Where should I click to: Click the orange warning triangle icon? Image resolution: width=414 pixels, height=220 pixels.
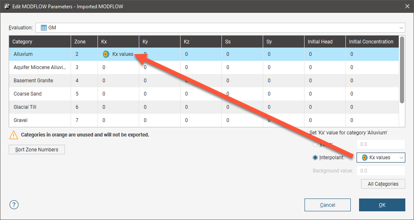(x=14, y=135)
